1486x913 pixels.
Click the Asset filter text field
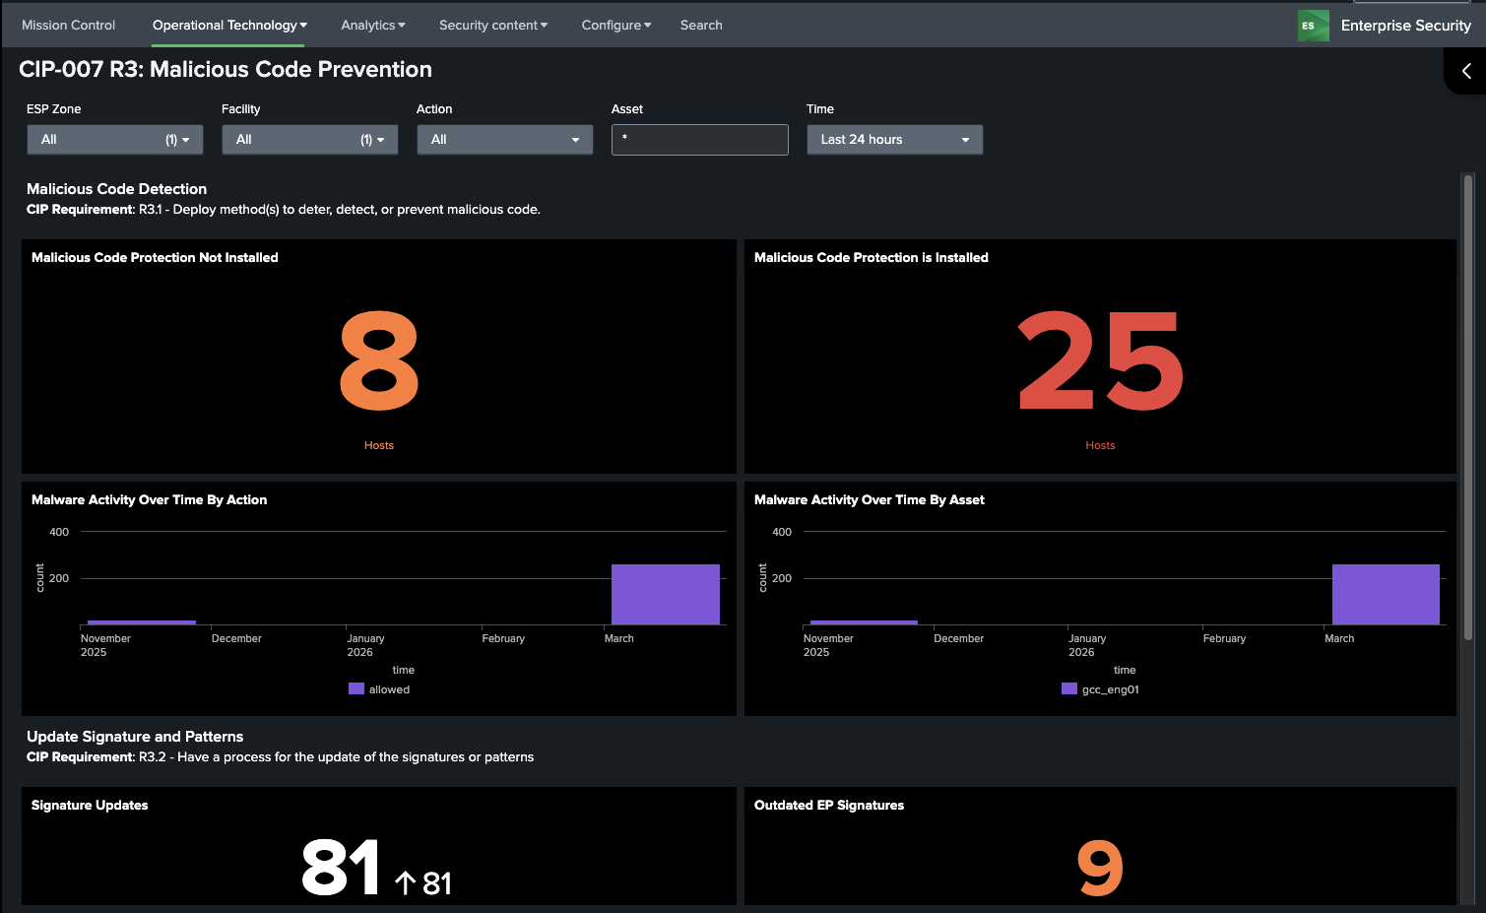coord(699,140)
